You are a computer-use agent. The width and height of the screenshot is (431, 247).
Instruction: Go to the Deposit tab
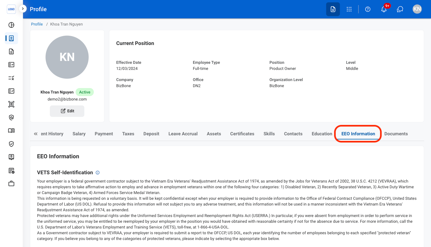point(151,134)
